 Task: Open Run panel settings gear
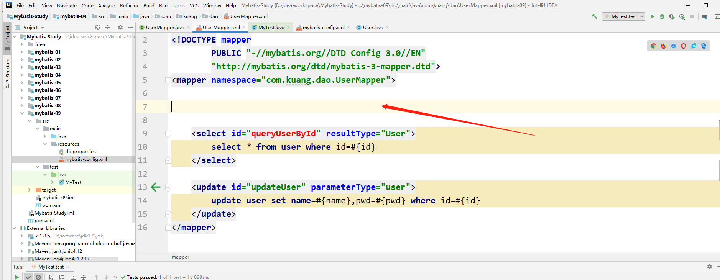710,267
